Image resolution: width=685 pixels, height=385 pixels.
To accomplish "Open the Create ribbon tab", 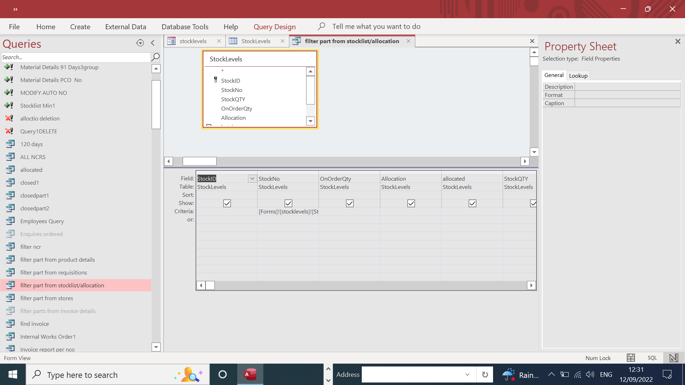I will pos(80,27).
